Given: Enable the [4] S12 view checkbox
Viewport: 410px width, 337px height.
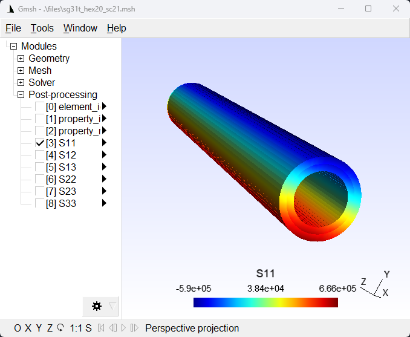Looking at the screenshot, I should pyautogui.click(x=39, y=155).
